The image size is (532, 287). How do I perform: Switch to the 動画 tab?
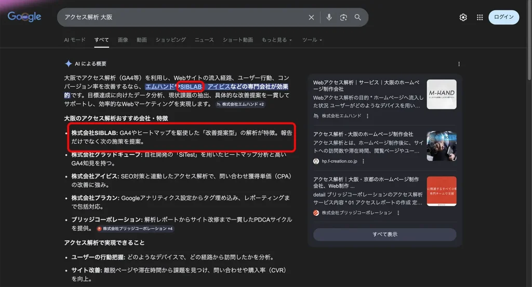pyautogui.click(x=142, y=39)
